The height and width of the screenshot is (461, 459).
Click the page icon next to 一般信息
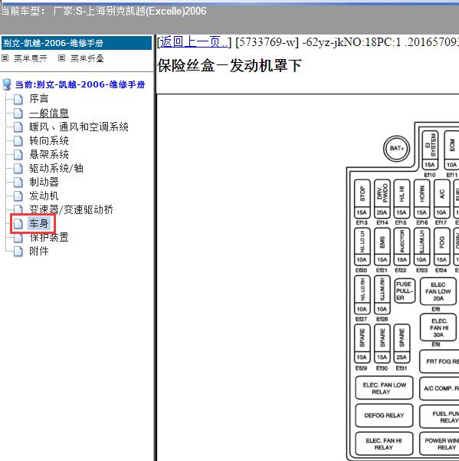pos(18,114)
